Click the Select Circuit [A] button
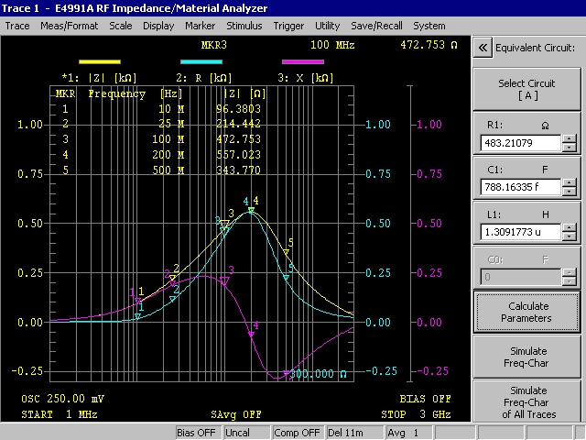Viewport: 586px width, 440px height. (x=526, y=89)
